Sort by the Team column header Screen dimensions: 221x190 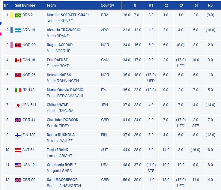[x=51, y=5]
